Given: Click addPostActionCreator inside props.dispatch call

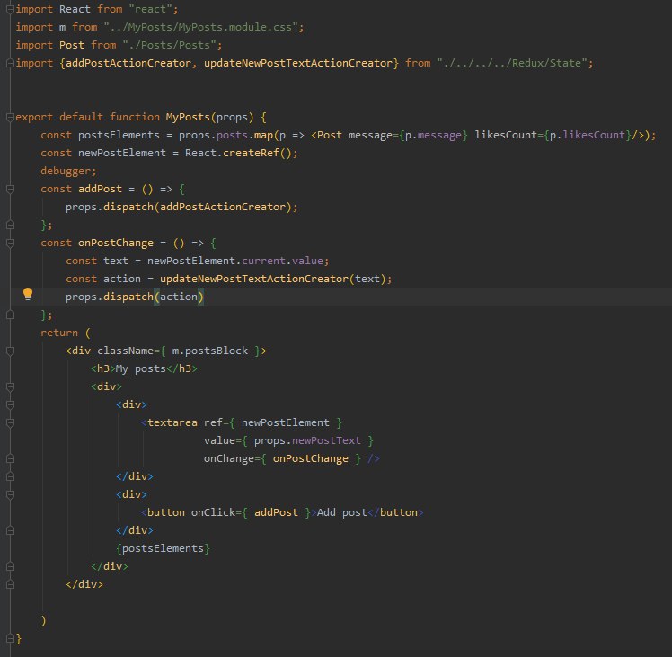Looking at the screenshot, I should tap(223, 207).
